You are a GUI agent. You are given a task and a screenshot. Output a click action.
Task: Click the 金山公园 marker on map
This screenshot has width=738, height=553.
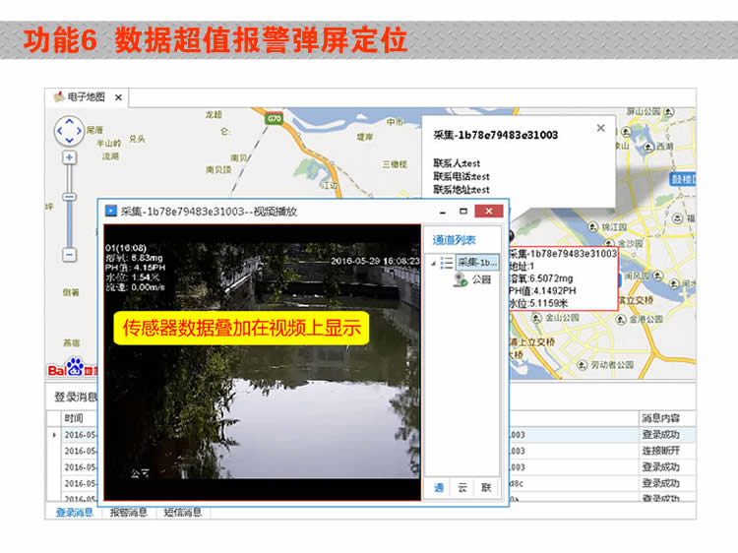pyautogui.click(x=536, y=318)
